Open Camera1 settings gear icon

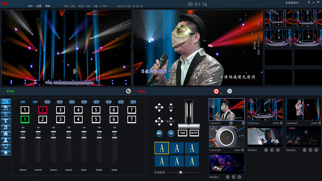coord(243,123)
